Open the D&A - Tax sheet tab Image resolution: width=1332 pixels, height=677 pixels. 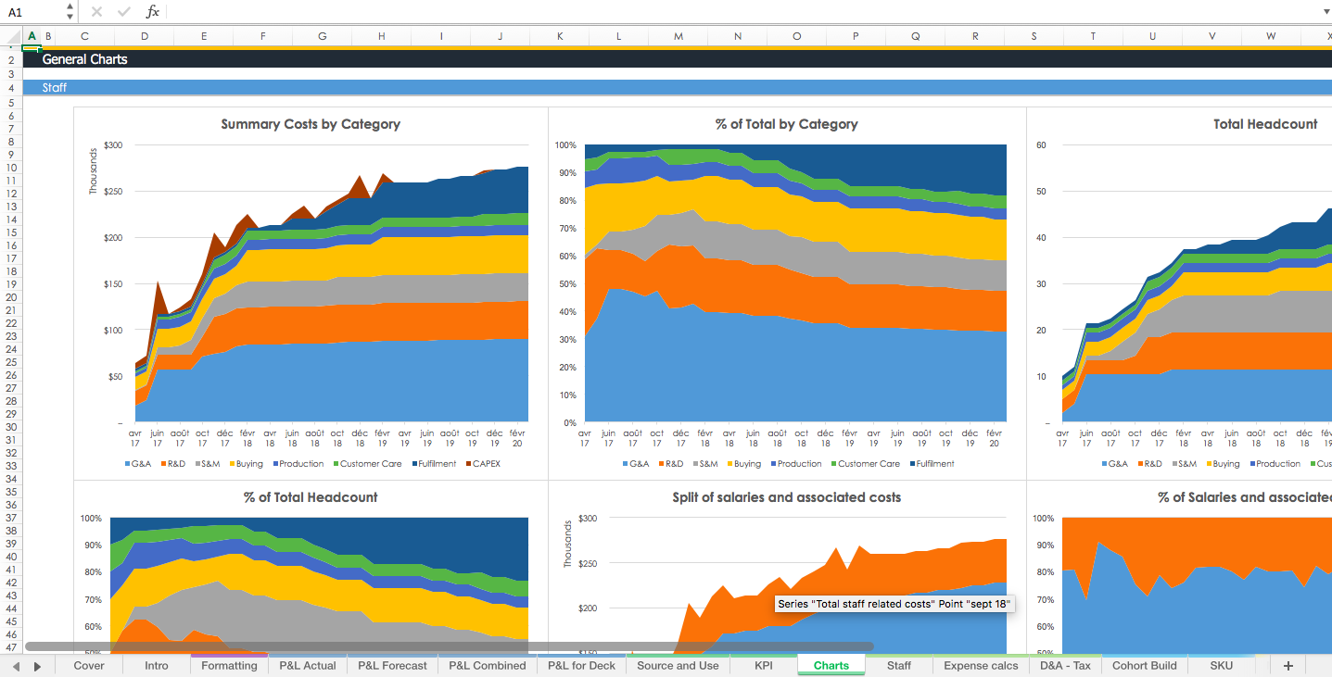[1064, 665]
